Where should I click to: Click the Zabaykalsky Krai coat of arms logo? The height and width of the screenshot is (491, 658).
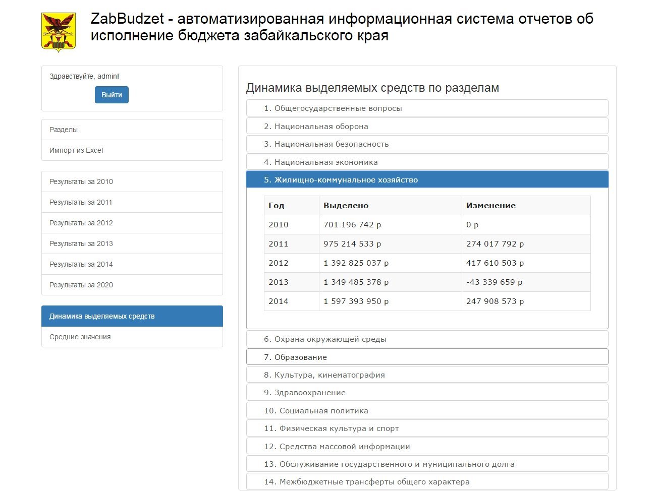click(59, 32)
